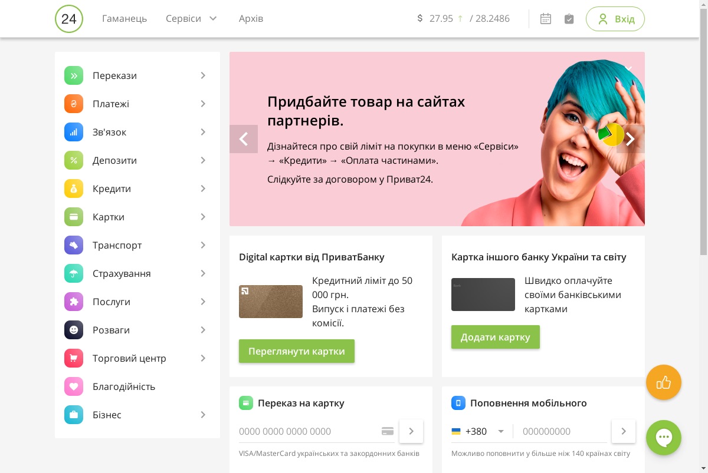The width and height of the screenshot is (708, 473).
Task: Go to next banner slide
Action: click(631, 139)
